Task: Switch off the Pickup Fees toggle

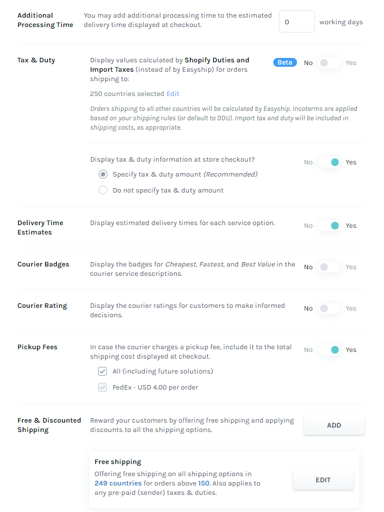Action: 329,350
